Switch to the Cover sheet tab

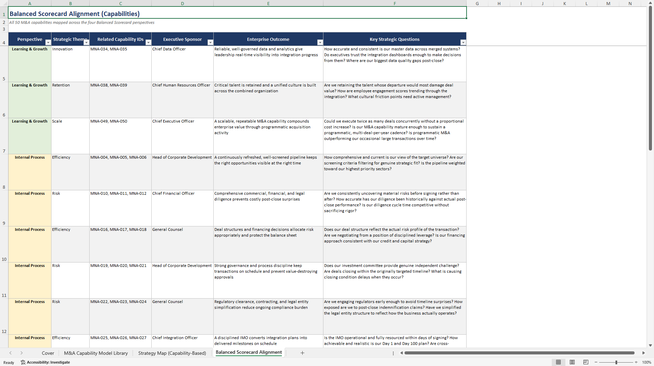click(48, 353)
